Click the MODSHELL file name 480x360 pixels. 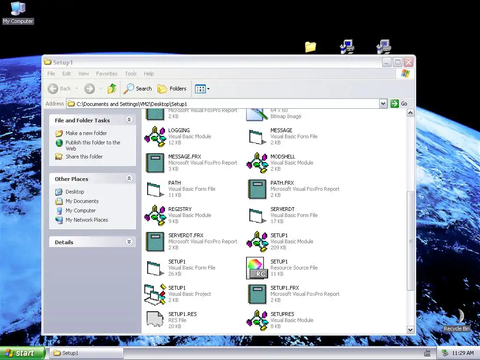283,157
